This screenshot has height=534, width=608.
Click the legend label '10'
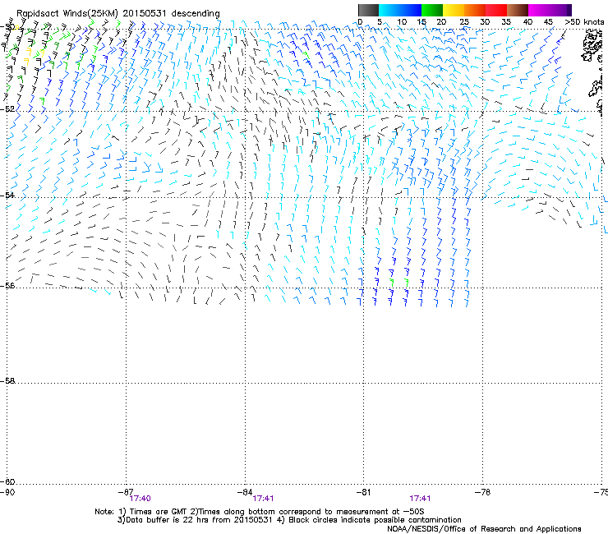click(x=402, y=21)
